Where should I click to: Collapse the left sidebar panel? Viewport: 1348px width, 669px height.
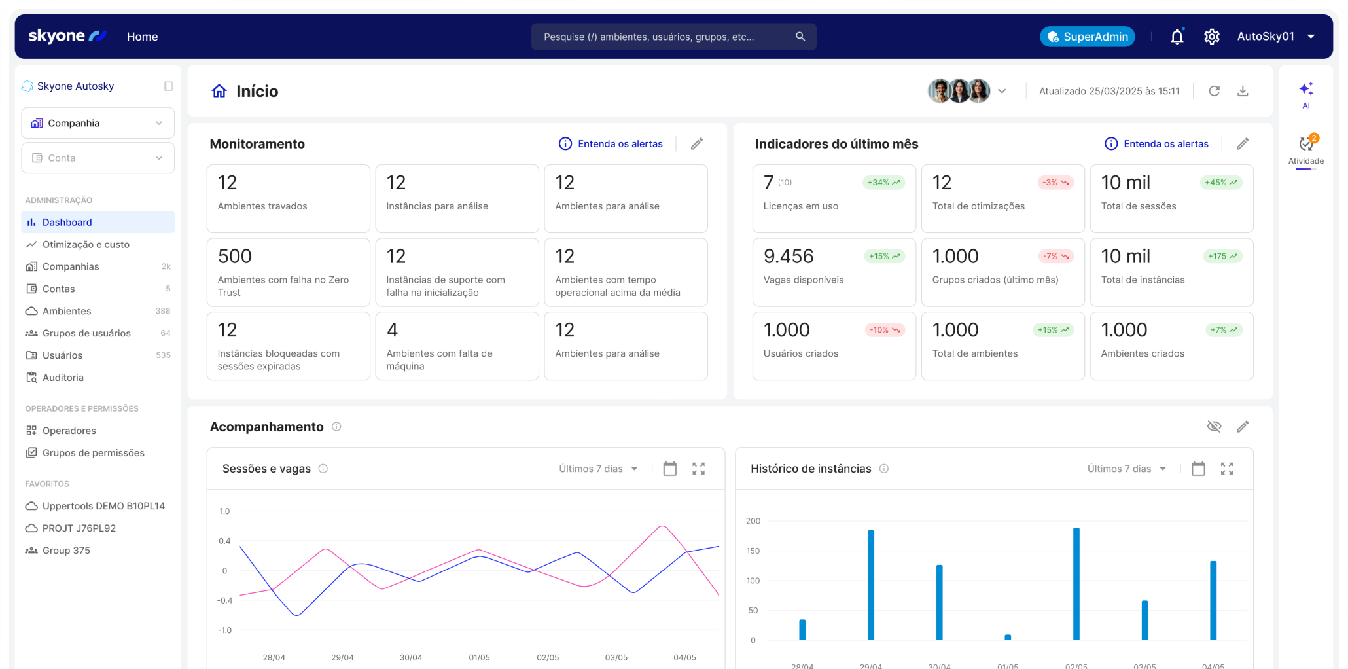168,86
